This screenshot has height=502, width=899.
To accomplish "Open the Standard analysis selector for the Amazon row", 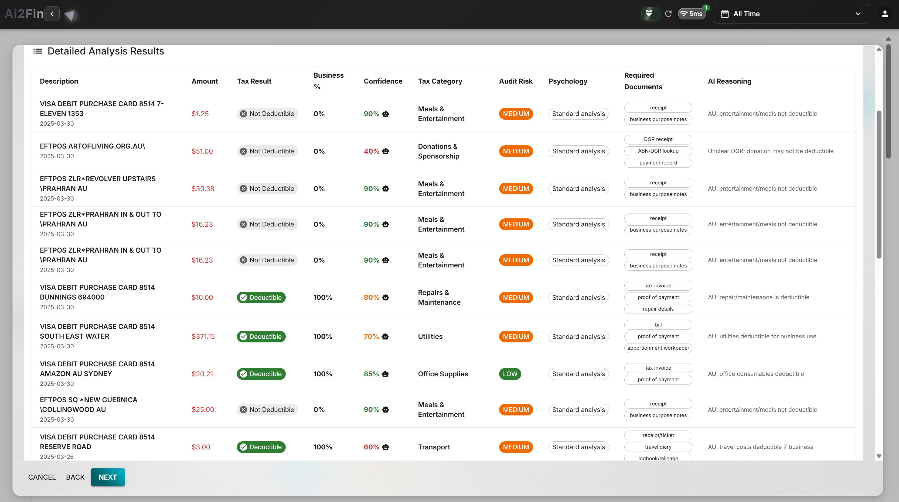I will (x=578, y=374).
